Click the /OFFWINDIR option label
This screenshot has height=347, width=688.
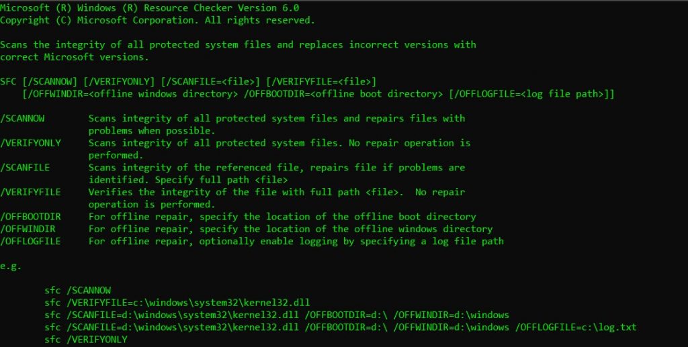(x=28, y=229)
